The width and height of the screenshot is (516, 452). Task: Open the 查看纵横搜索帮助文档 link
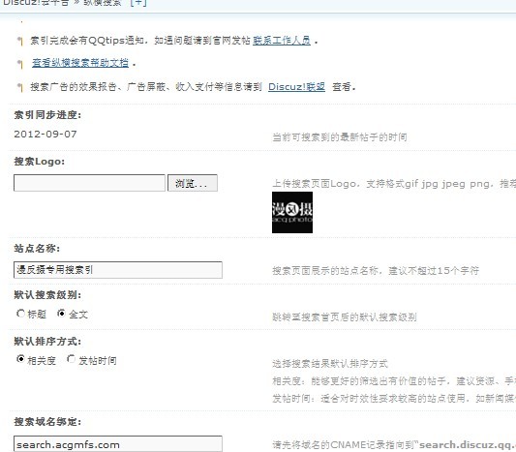click(80, 63)
